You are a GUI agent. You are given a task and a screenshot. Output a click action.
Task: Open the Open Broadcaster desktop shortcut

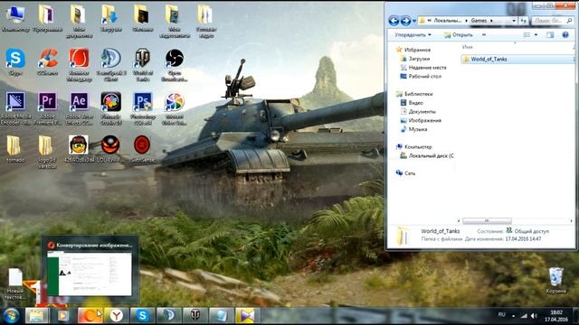tap(175, 64)
